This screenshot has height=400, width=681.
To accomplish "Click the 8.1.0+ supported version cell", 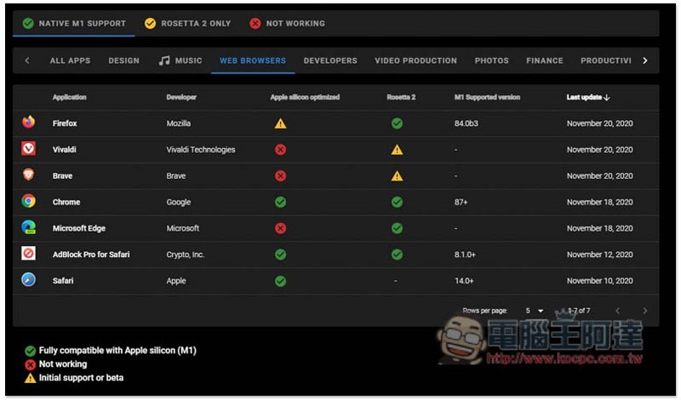I will coord(465,254).
